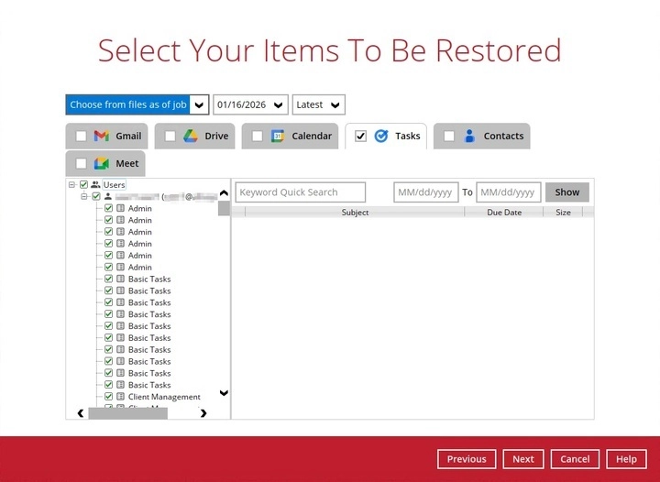Click the Meet camera icon
The image size is (660, 482).
point(102,164)
